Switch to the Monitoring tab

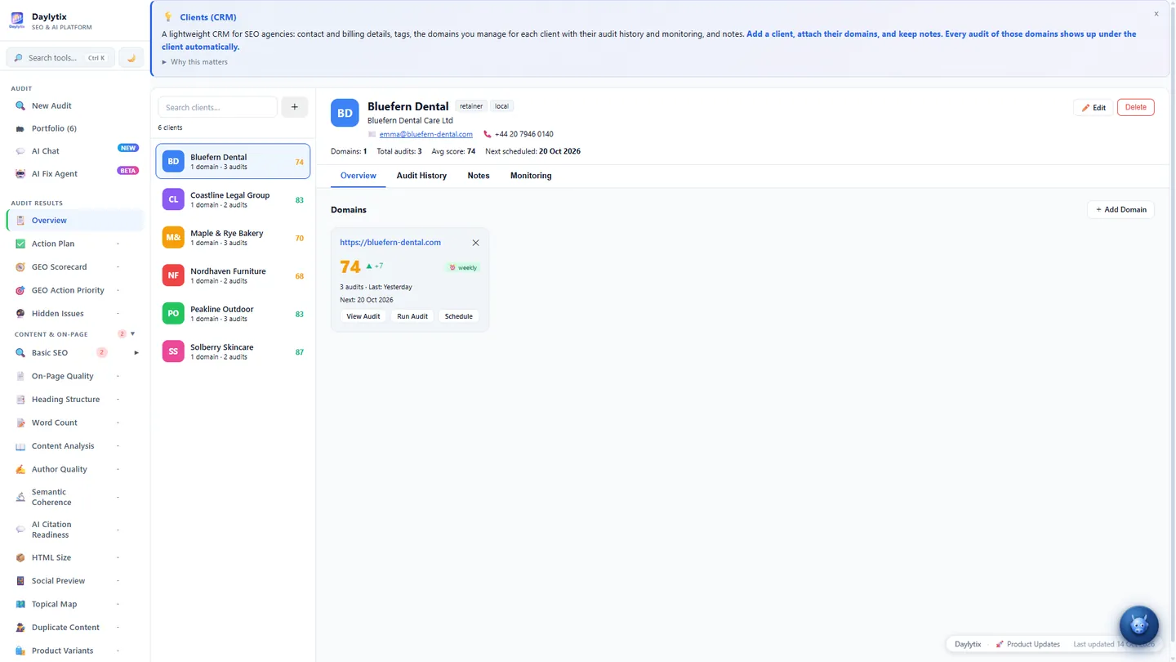[x=531, y=176]
